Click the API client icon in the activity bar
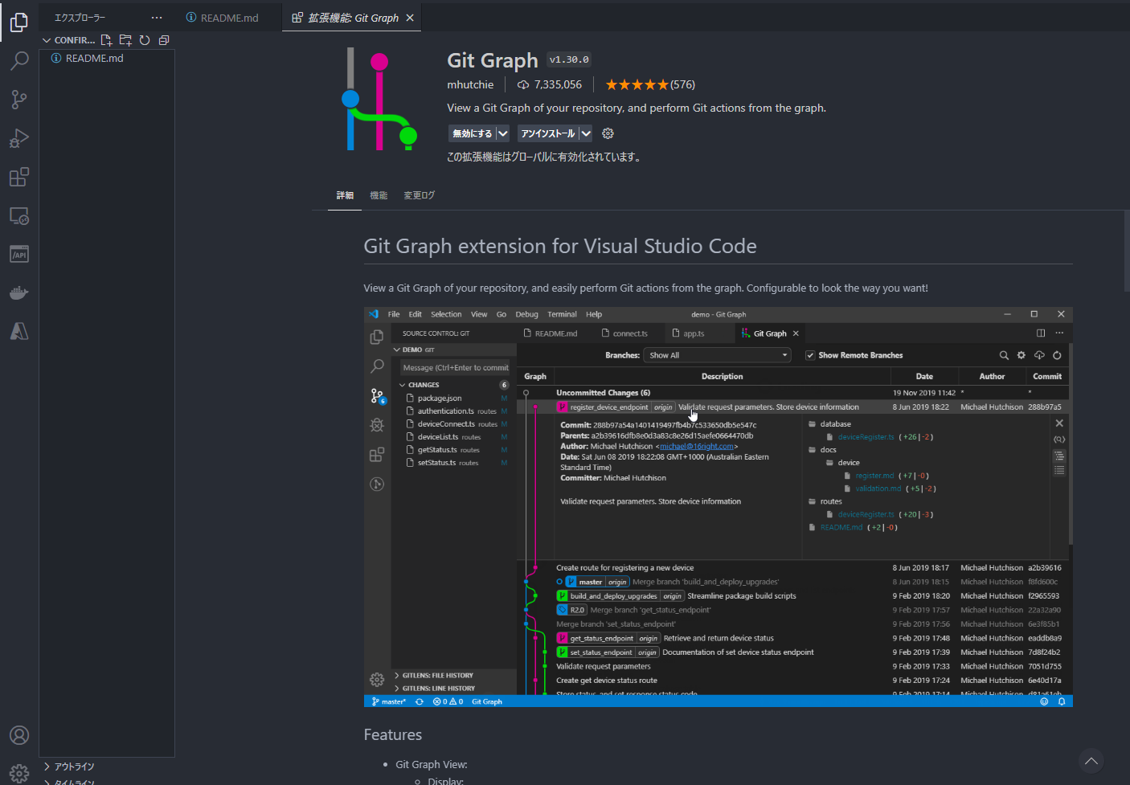This screenshot has width=1130, height=785. [x=19, y=253]
